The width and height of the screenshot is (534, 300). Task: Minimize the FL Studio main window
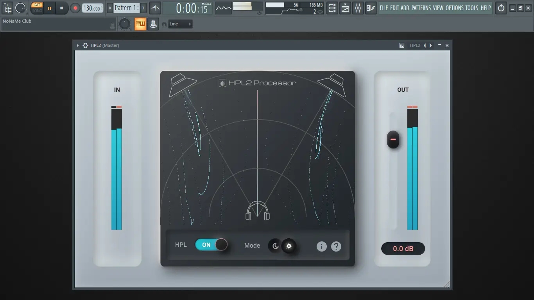click(513, 8)
